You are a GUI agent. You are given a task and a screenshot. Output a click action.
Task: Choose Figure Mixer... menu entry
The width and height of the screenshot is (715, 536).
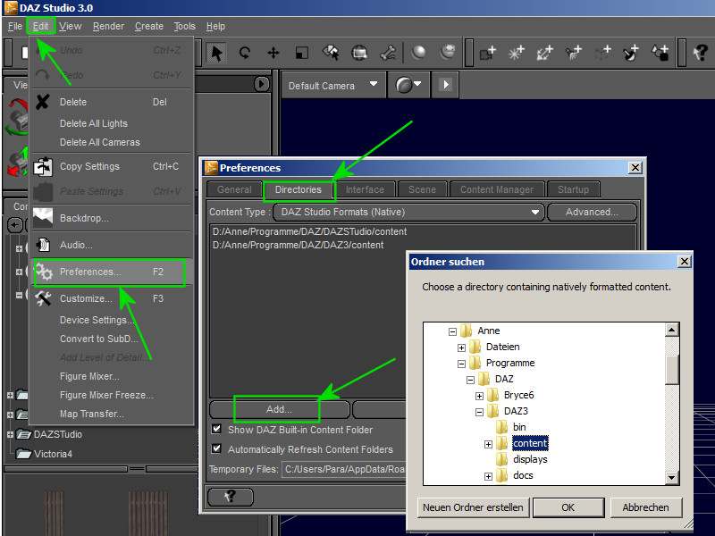coord(109,376)
